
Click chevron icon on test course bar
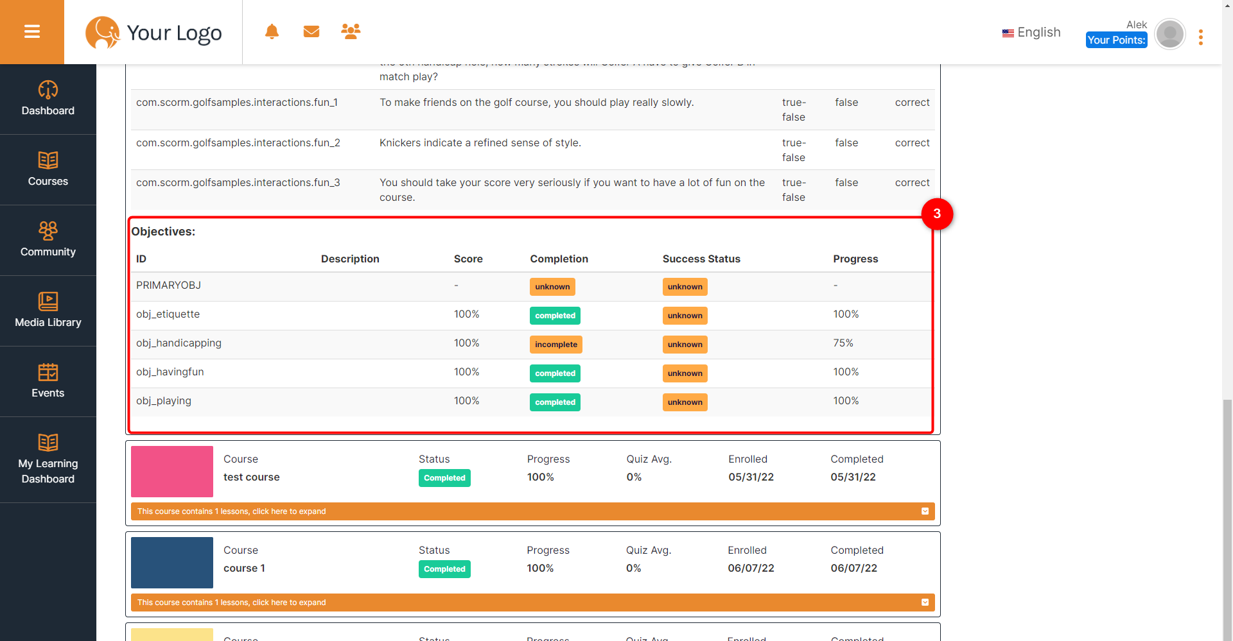click(925, 511)
